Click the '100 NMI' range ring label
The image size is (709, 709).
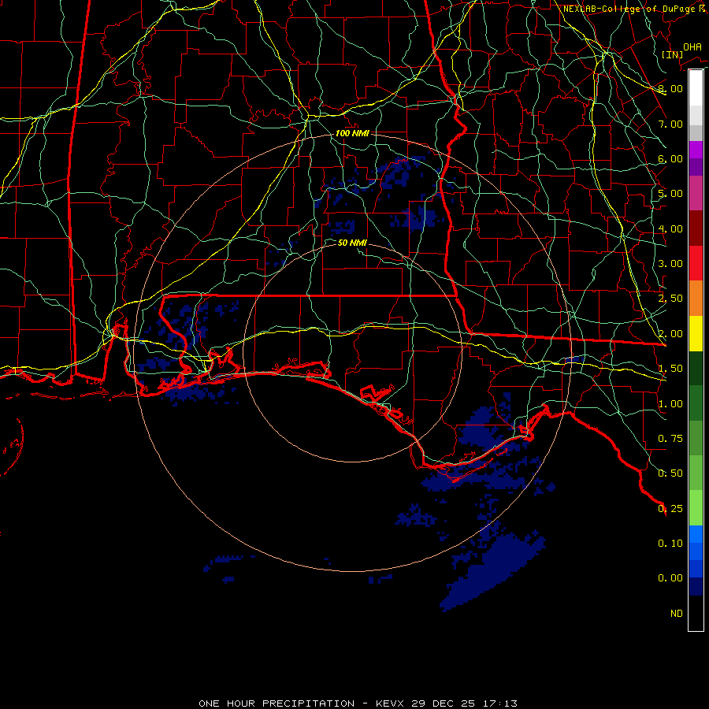click(352, 133)
